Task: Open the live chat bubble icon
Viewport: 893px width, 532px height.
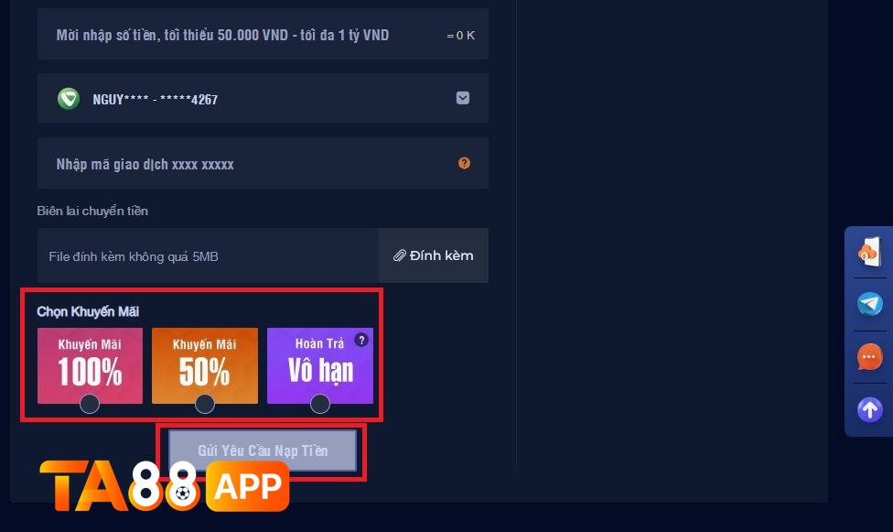Action: [869, 357]
